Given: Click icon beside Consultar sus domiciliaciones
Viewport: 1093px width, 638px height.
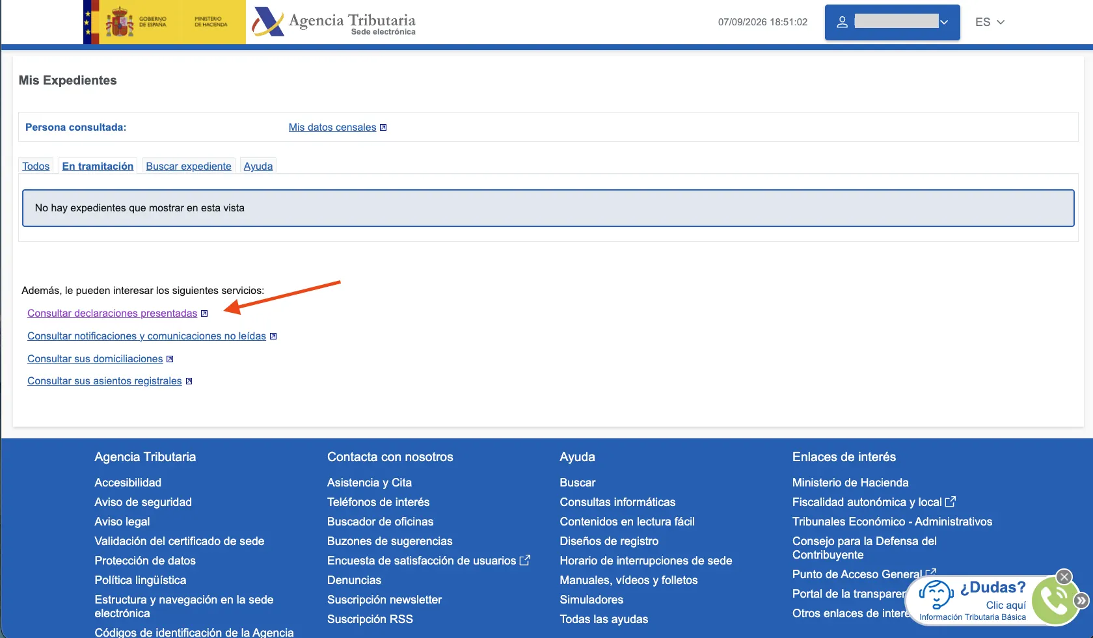Looking at the screenshot, I should (170, 359).
